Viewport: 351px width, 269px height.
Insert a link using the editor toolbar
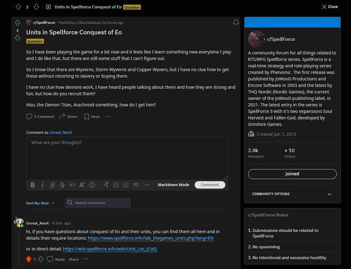pos(53,185)
